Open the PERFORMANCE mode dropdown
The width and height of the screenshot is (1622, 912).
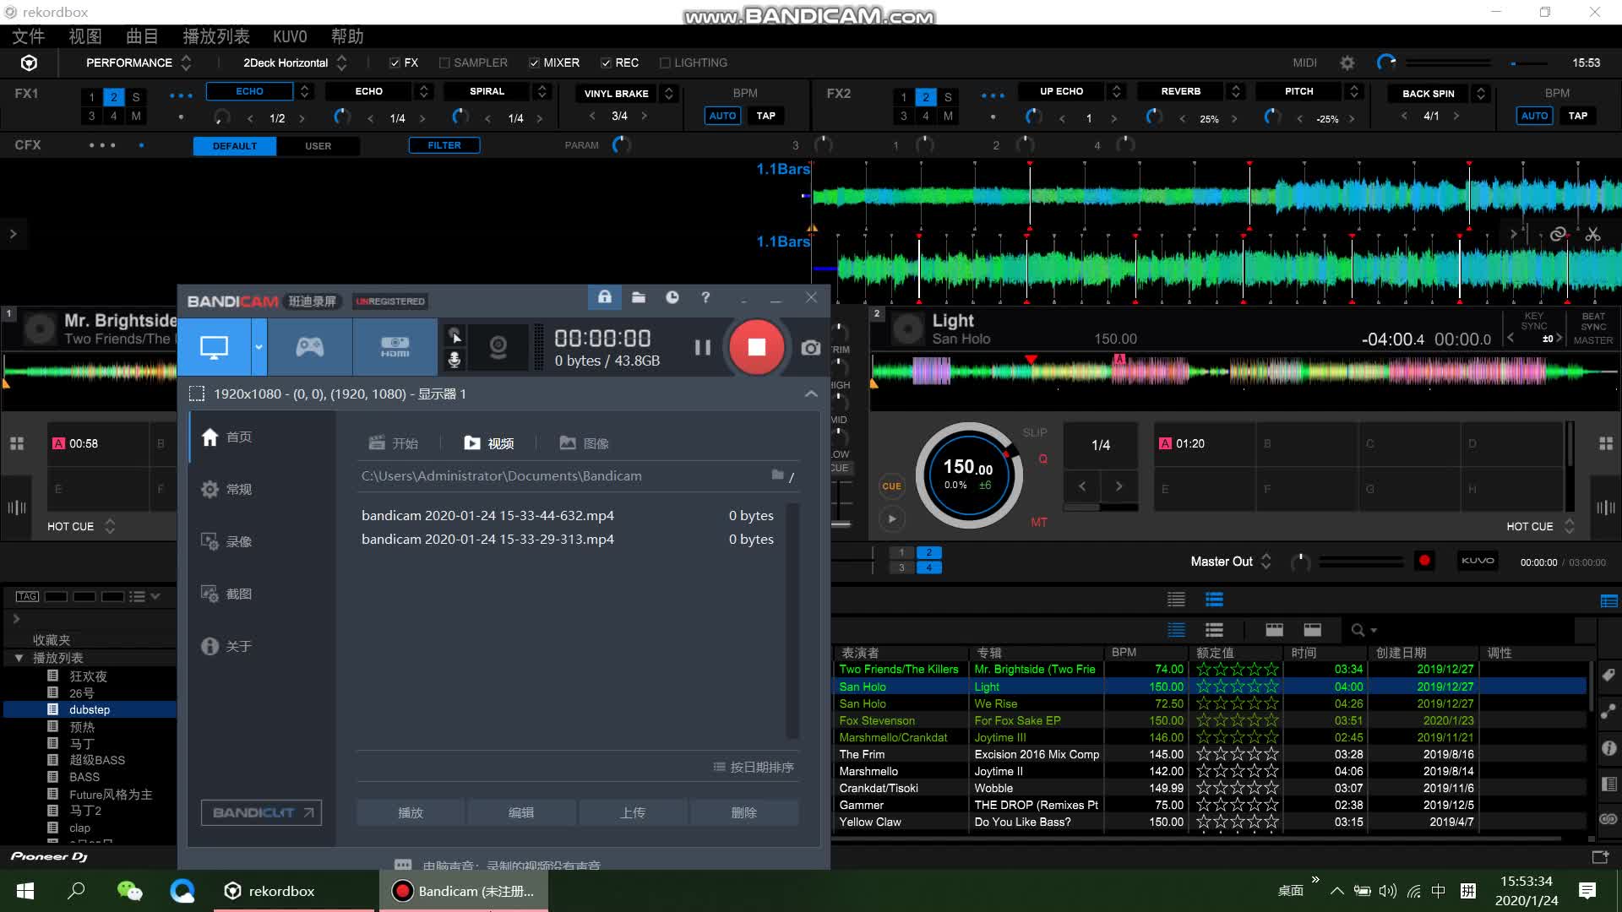186,62
